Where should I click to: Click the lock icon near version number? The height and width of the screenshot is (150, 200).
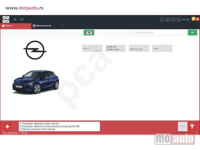click(x=179, y=19)
